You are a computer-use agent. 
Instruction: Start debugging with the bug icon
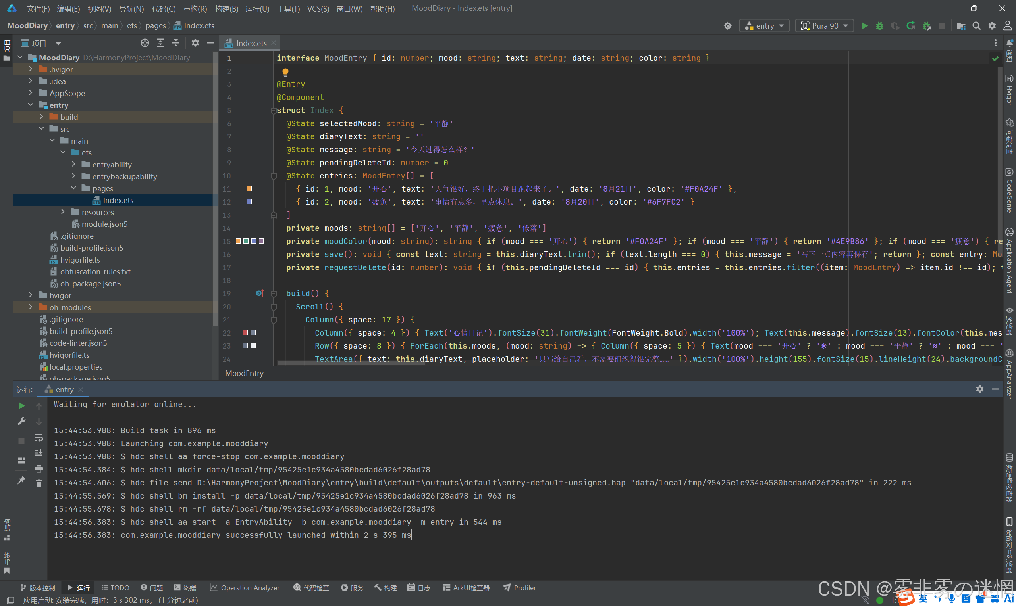[x=879, y=26]
